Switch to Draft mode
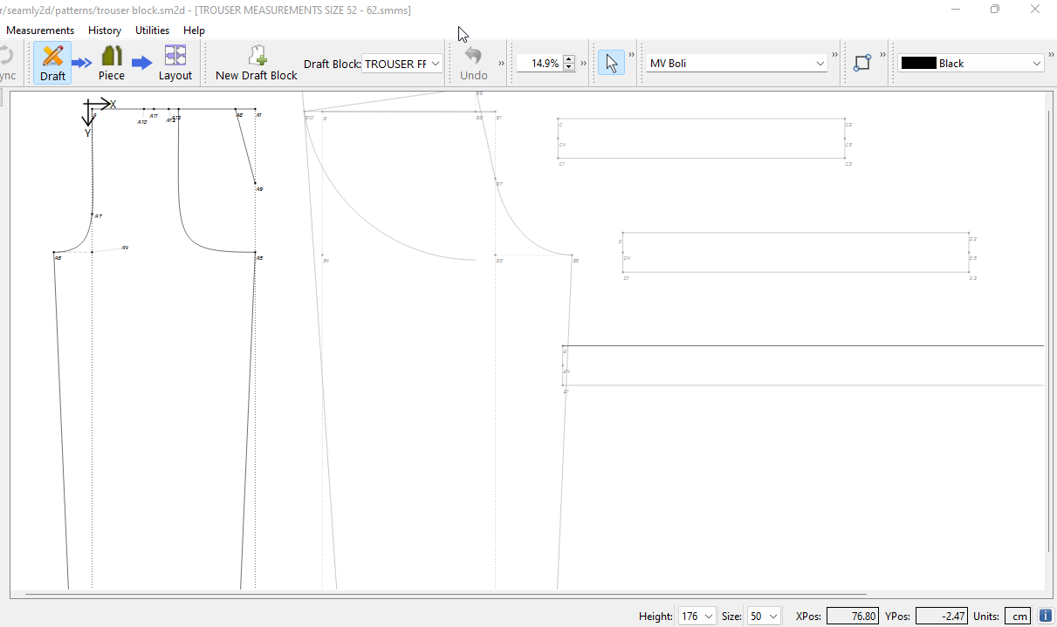This screenshot has height=627, width=1057. [x=52, y=63]
